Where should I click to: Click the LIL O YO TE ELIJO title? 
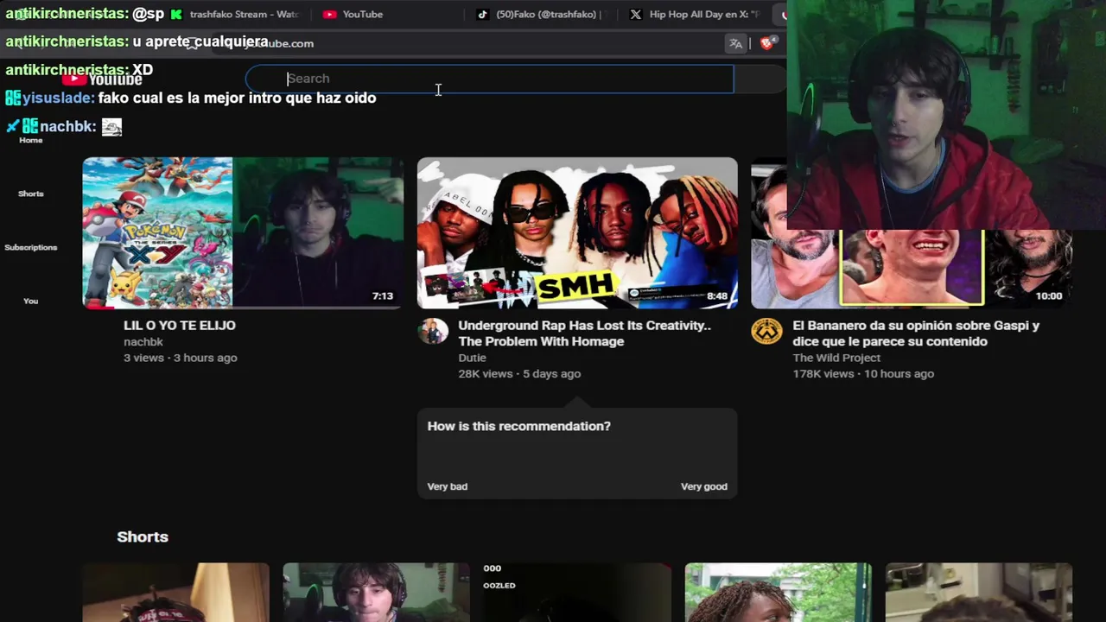[180, 326]
